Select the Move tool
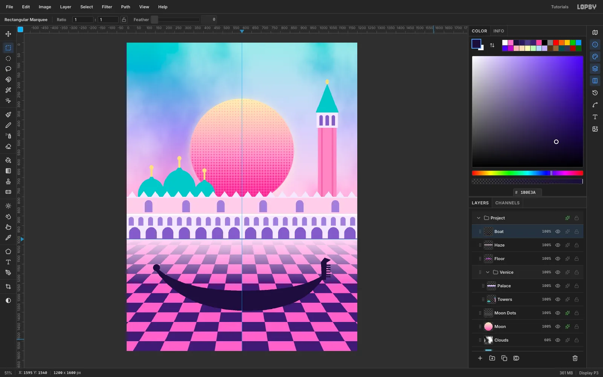The height and width of the screenshot is (377, 603). pos(8,34)
